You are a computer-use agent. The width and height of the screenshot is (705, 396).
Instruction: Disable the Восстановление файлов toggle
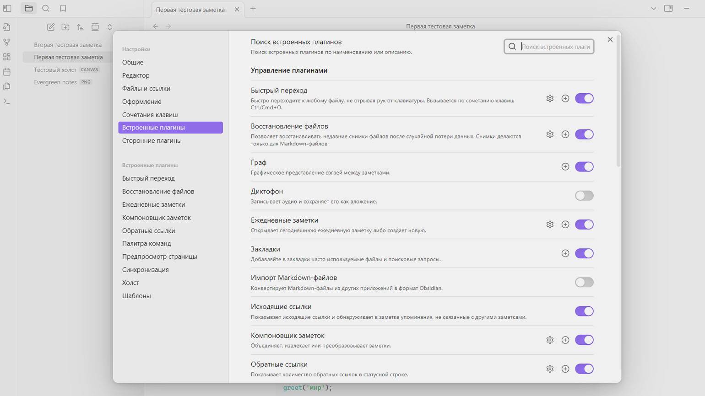click(x=584, y=134)
